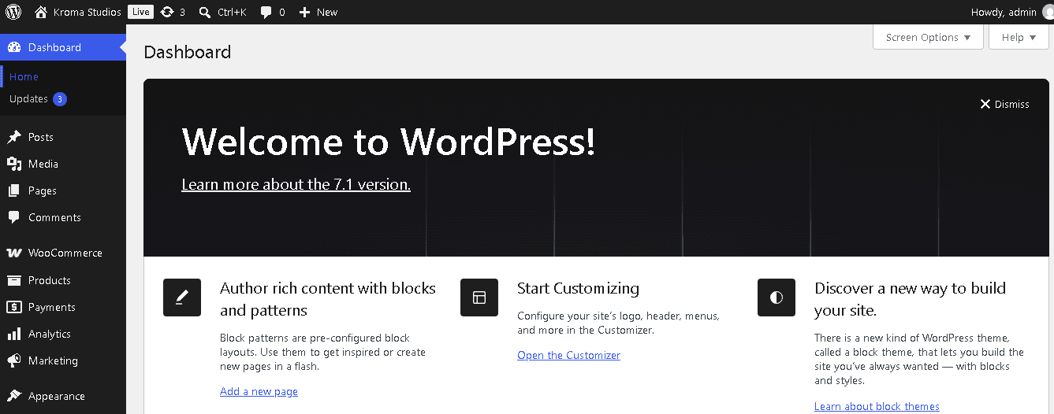Go to WooCommerce menu
1054x414 pixels.
coord(63,253)
